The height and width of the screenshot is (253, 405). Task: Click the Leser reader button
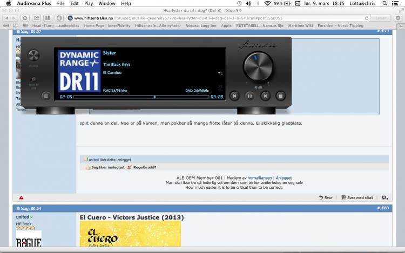point(381,18)
